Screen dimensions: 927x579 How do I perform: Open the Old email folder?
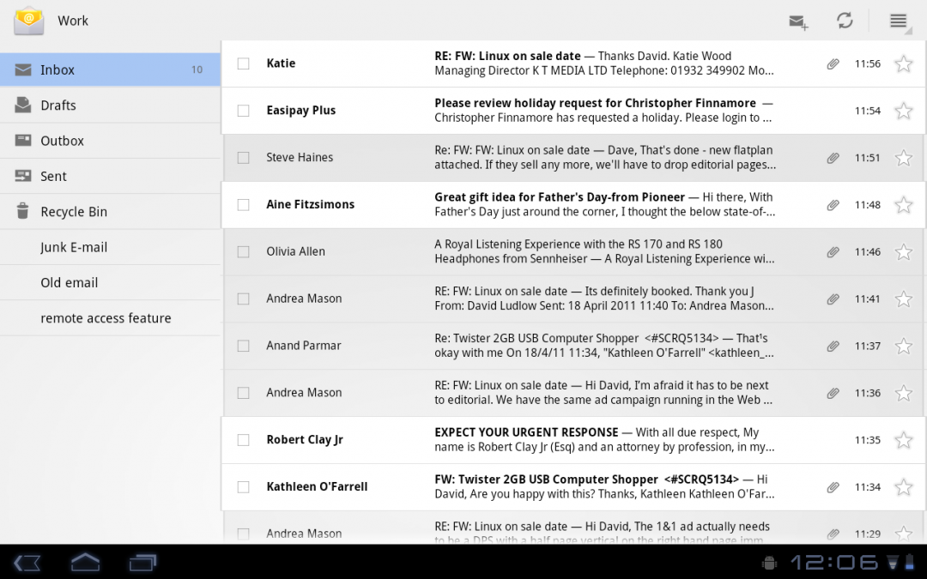[x=110, y=282]
